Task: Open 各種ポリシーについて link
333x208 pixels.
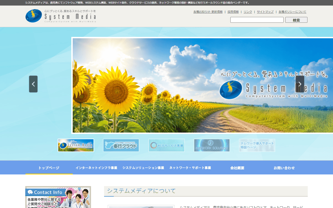Action: [x=292, y=12]
